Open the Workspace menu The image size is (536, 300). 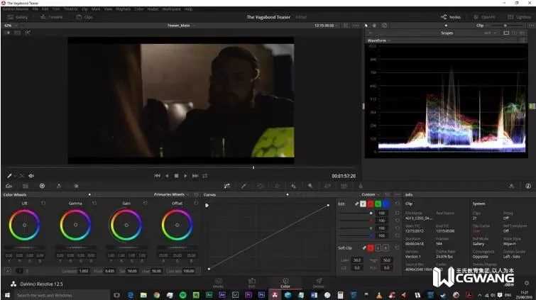(x=171, y=9)
